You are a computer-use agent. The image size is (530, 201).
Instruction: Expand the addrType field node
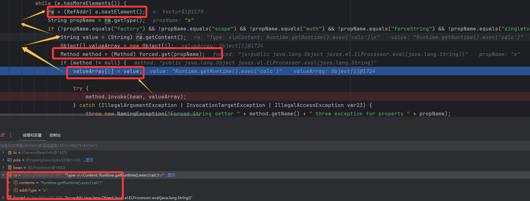[x=9, y=190]
